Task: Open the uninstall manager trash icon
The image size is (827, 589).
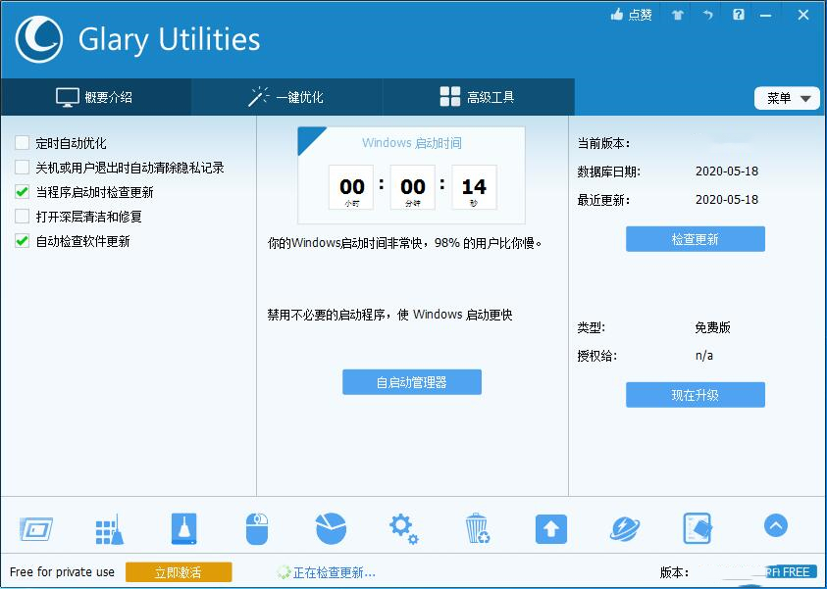Action: point(478,528)
